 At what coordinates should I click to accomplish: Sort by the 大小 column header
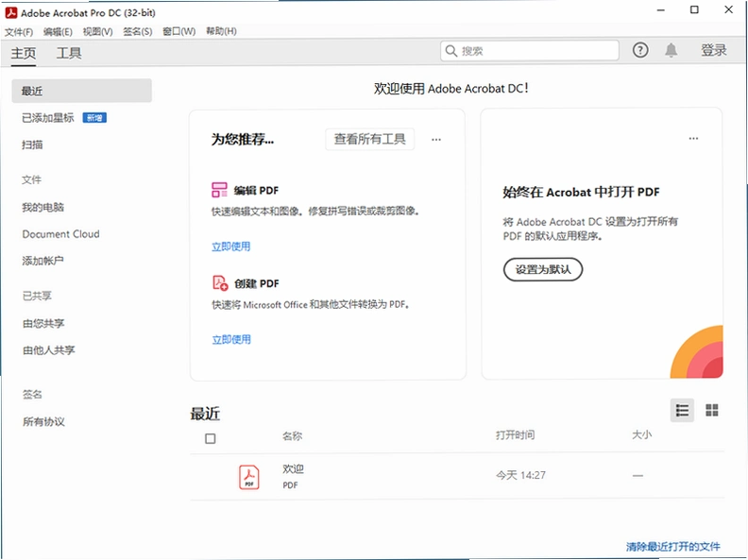(x=642, y=434)
